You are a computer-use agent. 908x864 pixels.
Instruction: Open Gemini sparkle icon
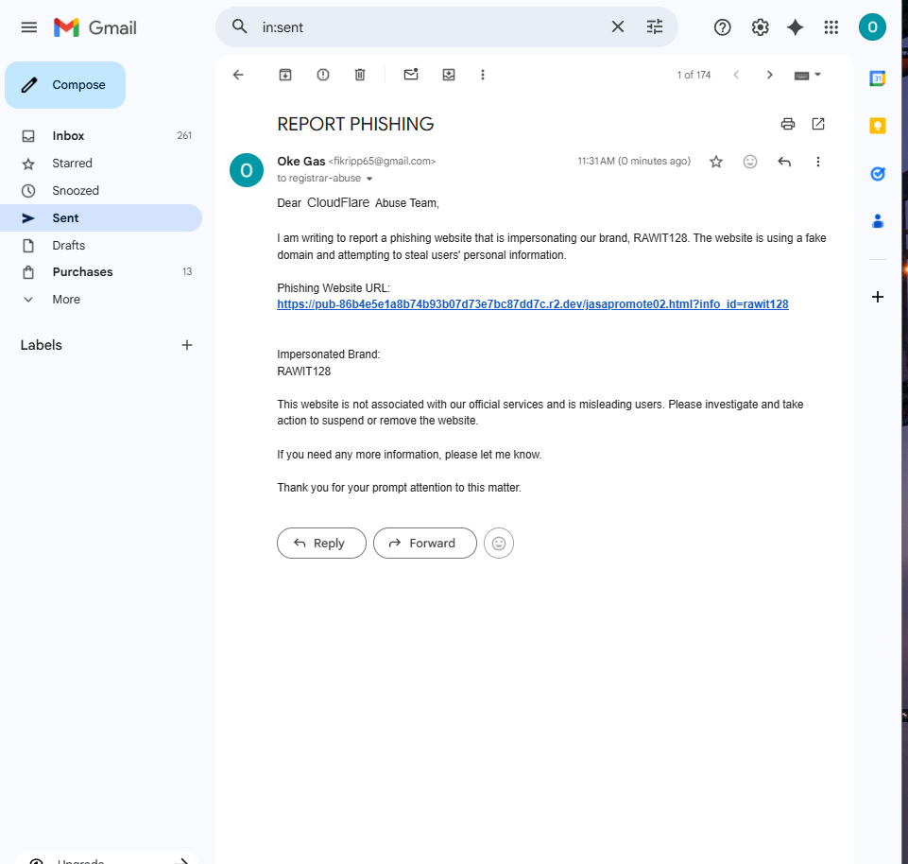pyautogui.click(x=795, y=27)
